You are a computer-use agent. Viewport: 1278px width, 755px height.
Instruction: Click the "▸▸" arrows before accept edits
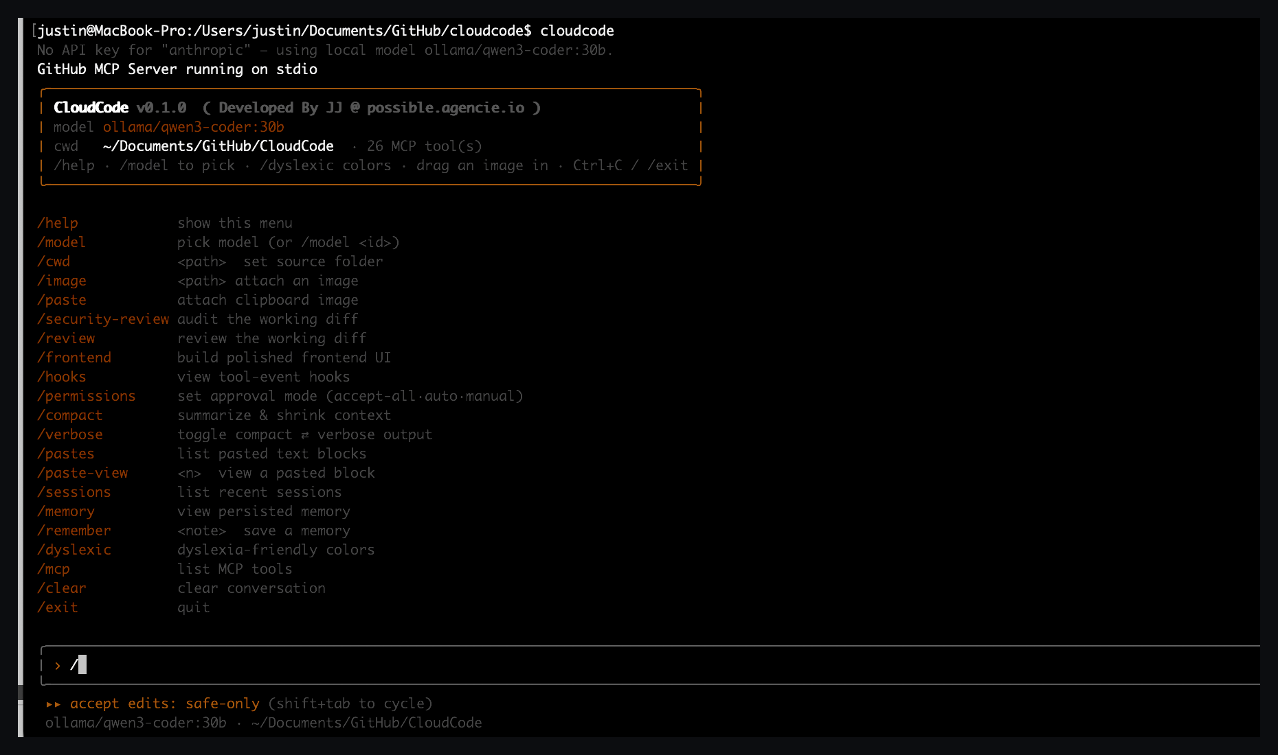click(53, 704)
